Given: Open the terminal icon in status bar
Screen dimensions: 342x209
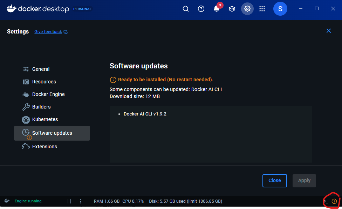Looking at the screenshot, I should (x=326, y=201).
